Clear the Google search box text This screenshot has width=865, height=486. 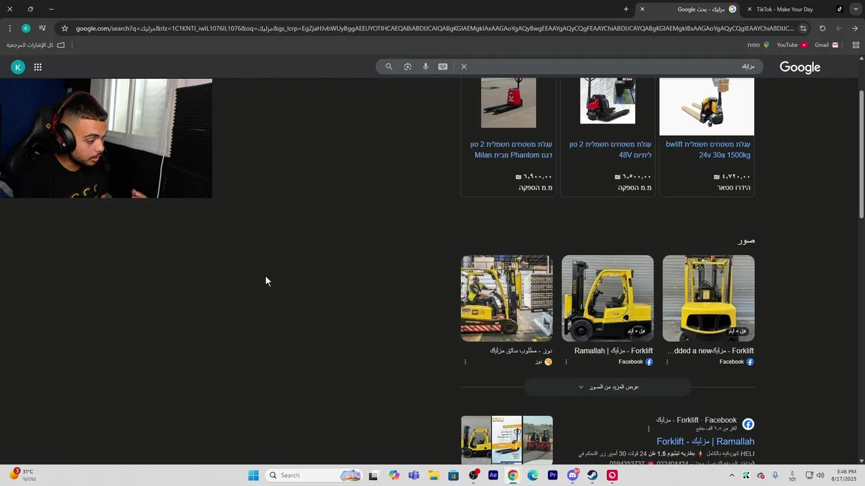pos(464,67)
